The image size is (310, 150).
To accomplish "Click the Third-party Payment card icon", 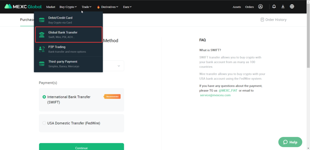I will point(42,64).
